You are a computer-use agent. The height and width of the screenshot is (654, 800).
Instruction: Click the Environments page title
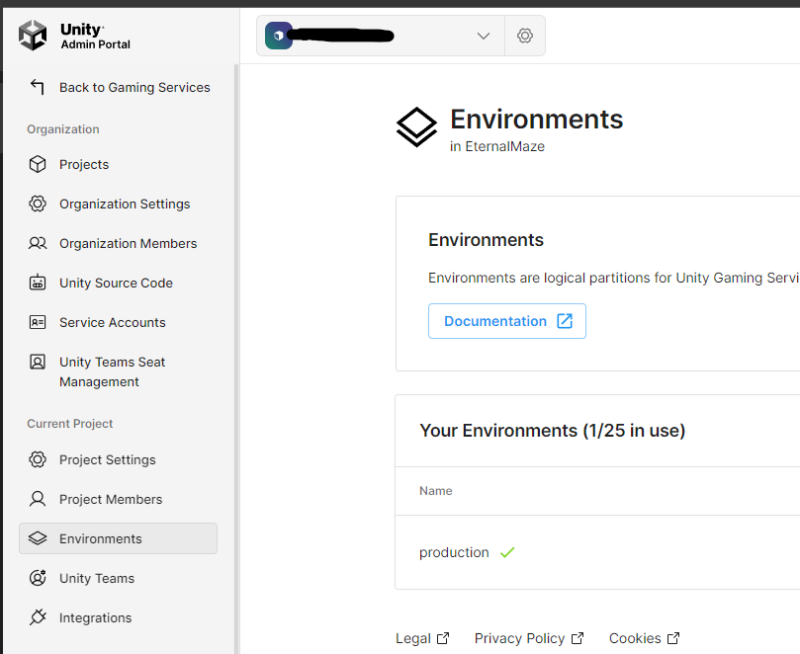tap(536, 120)
